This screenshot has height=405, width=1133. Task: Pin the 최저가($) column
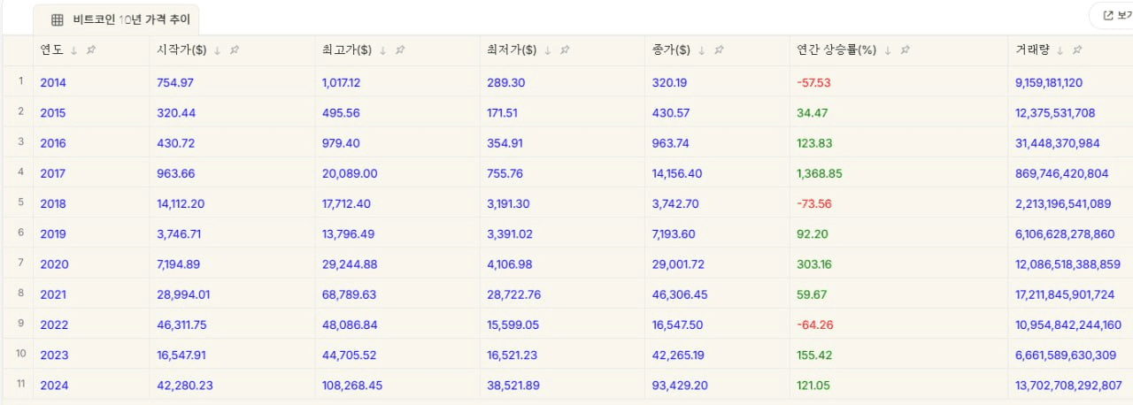(565, 50)
